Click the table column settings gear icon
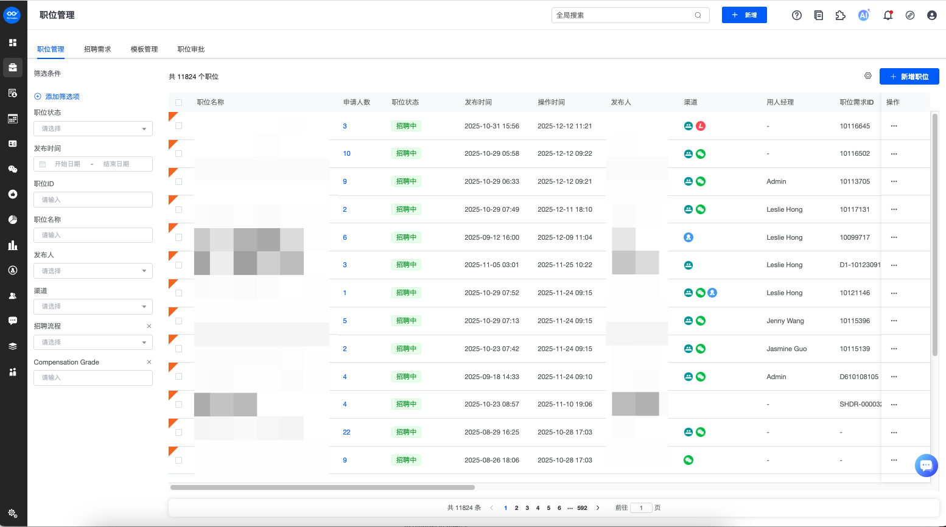The image size is (946, 527). 868,76
